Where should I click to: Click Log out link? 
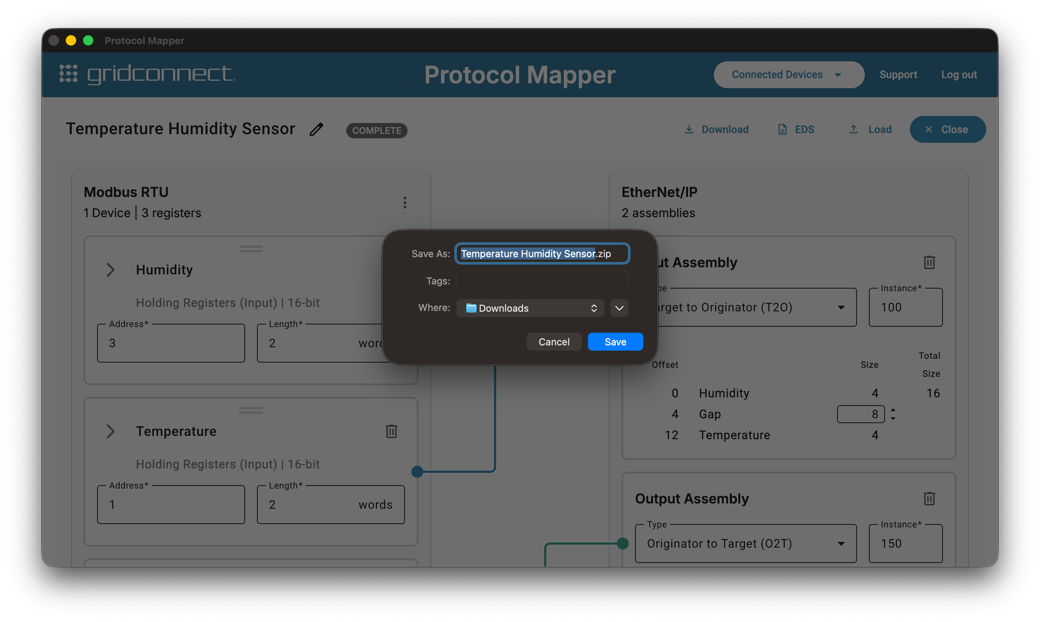click(959, 75)
